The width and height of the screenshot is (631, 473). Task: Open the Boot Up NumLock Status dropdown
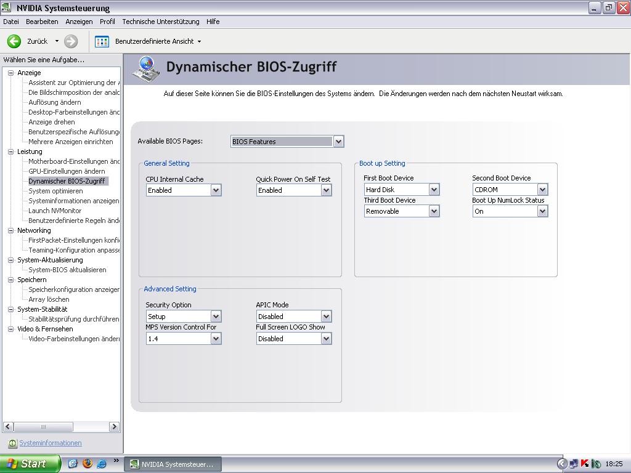coord(542,211)
